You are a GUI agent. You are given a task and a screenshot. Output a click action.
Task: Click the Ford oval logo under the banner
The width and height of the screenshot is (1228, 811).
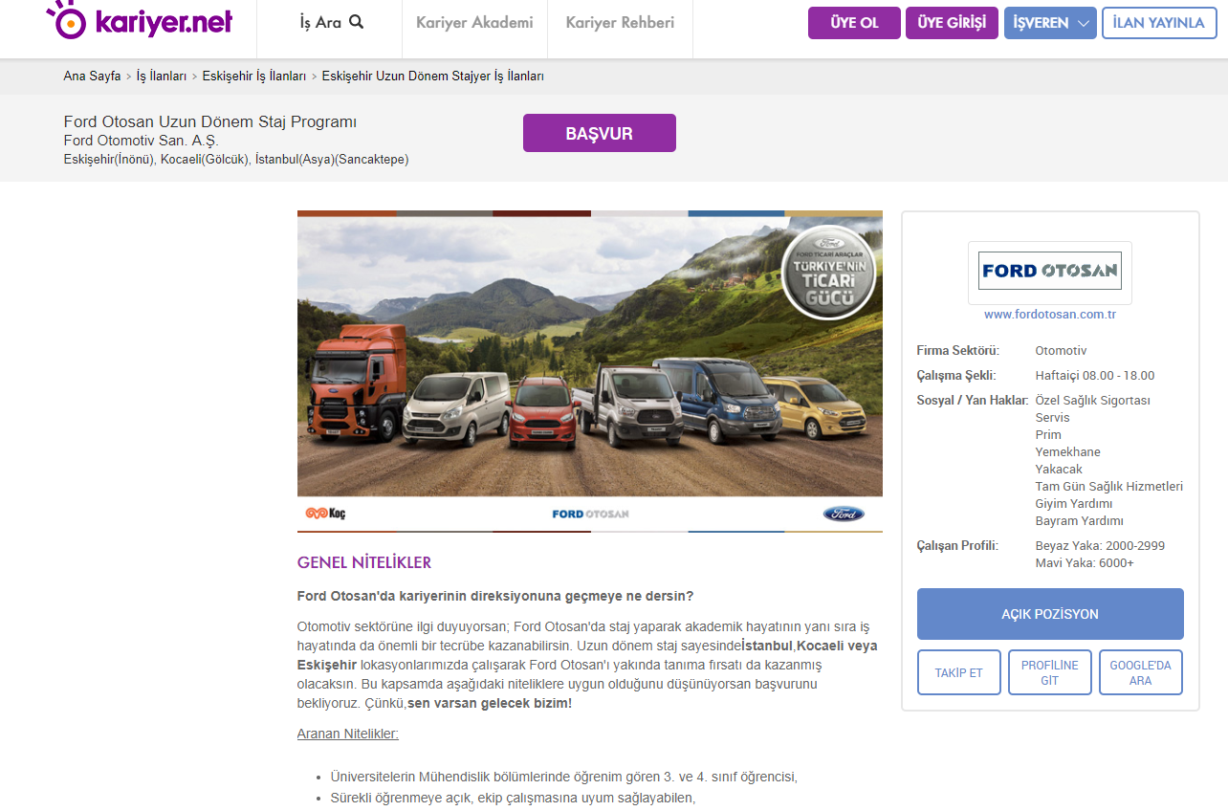(844, 514)
